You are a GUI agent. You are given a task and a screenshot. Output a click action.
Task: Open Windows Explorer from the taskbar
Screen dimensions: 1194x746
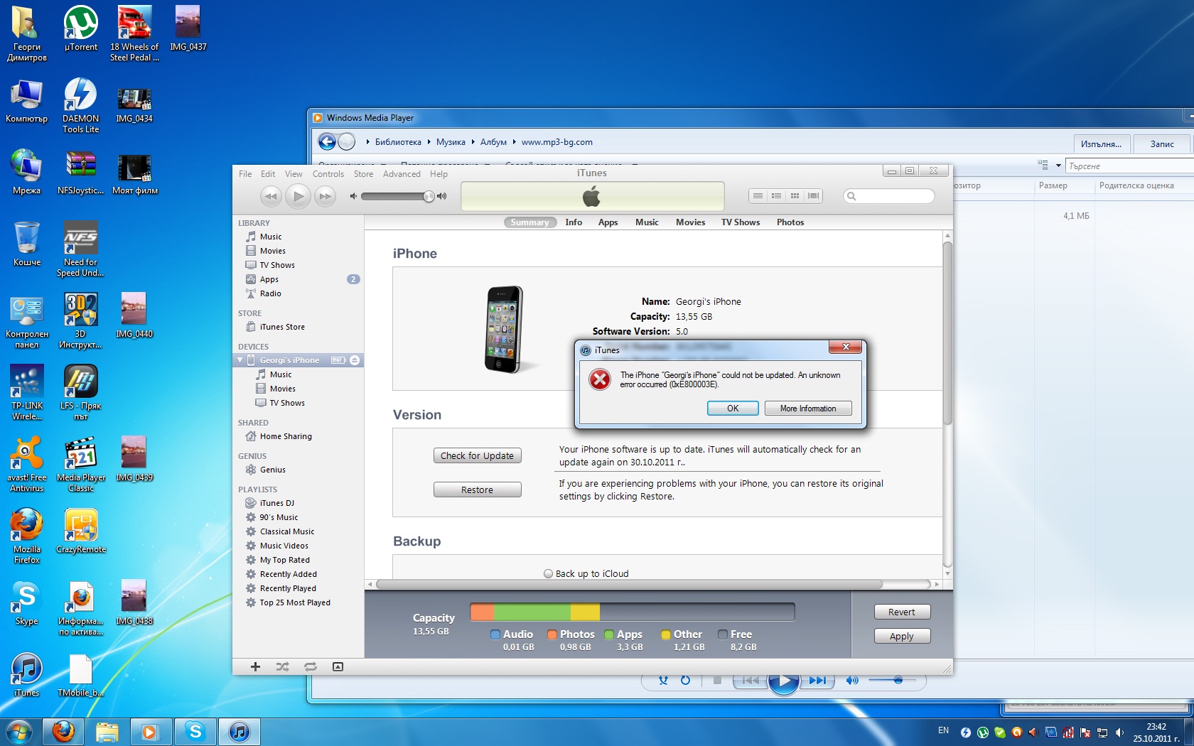click(107, 731)
